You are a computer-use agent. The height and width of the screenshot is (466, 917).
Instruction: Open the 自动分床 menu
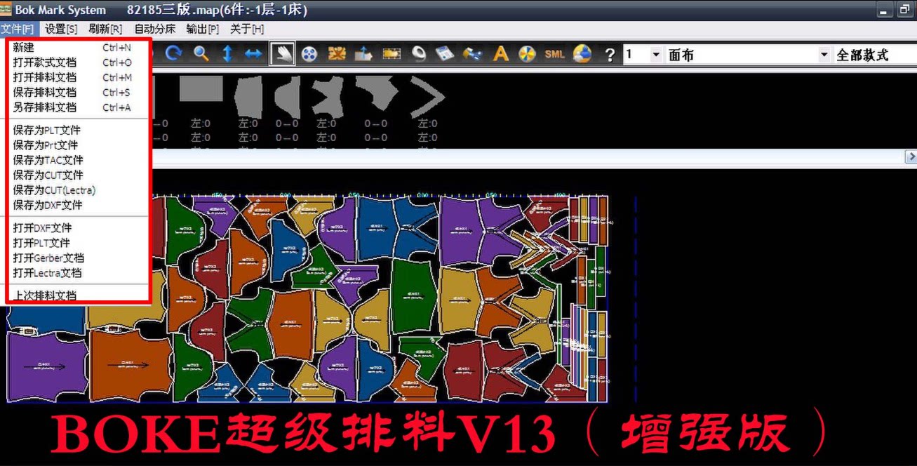(x=155, y=29)
